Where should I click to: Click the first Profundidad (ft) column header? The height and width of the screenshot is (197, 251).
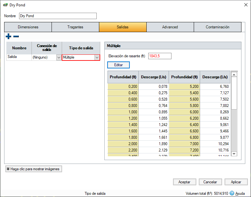tap(123, 77)
